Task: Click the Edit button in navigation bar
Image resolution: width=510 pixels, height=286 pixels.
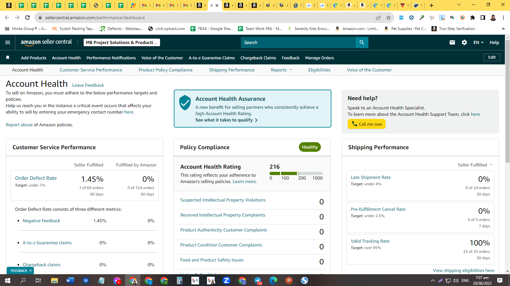Action: 492,57
